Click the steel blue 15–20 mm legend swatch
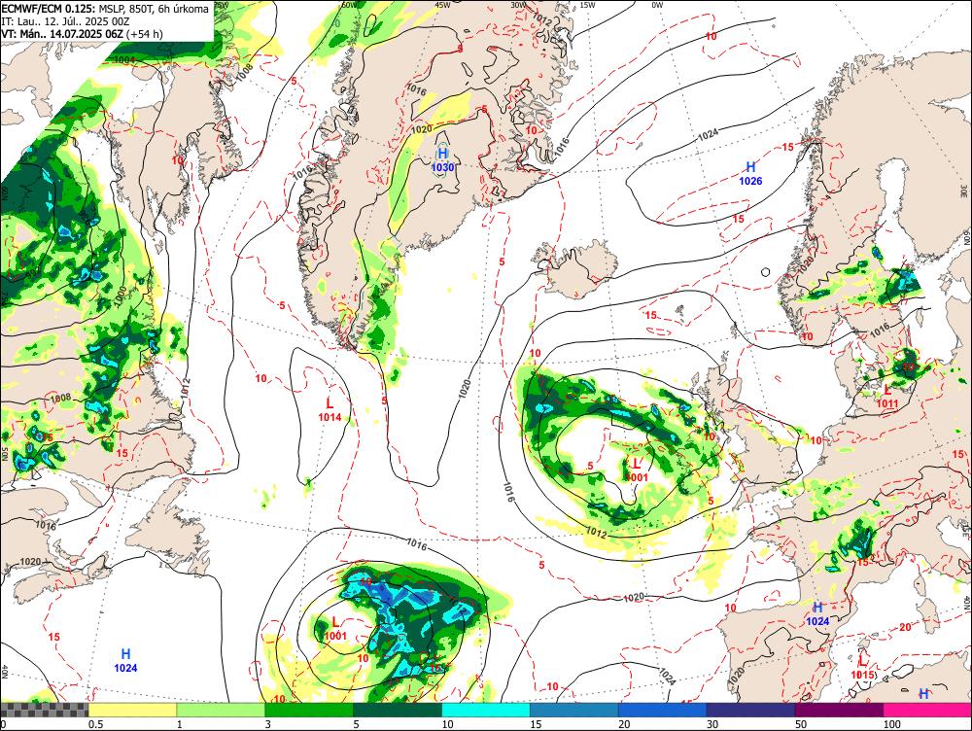972x731 pixels. coord(574,710)
